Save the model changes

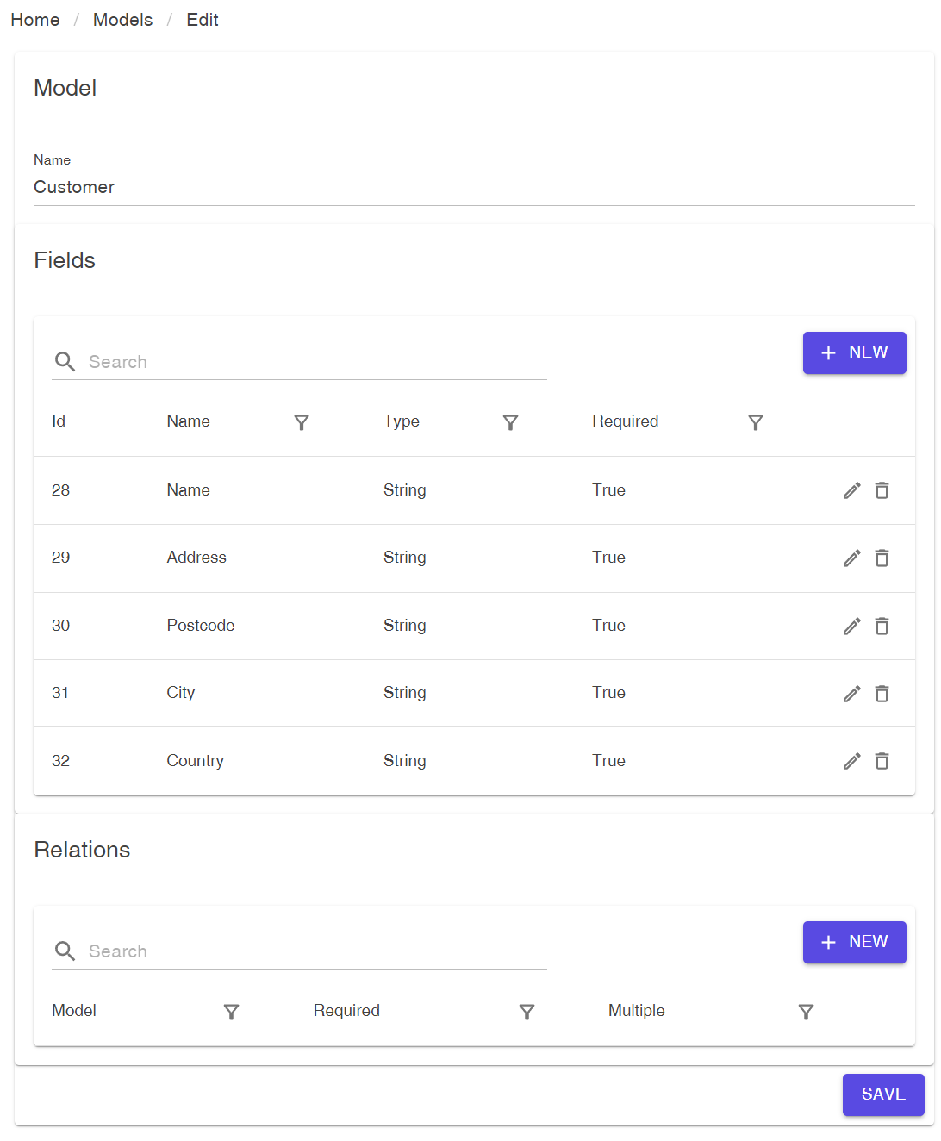883,1094
